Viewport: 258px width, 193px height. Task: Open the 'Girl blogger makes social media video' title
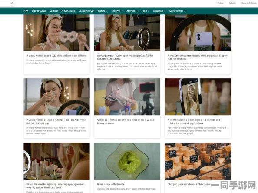126,122
